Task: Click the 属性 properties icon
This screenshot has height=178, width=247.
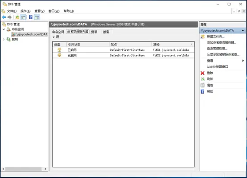Action: 202,85
